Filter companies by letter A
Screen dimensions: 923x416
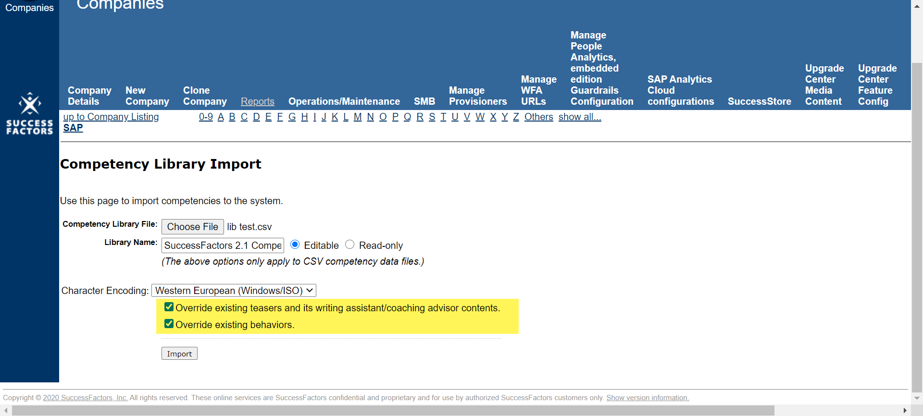click(221, 117)
